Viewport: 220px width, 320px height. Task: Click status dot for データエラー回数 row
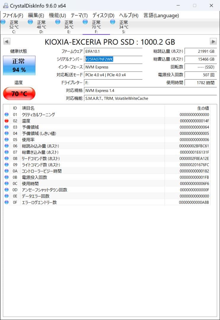point(7,196)
